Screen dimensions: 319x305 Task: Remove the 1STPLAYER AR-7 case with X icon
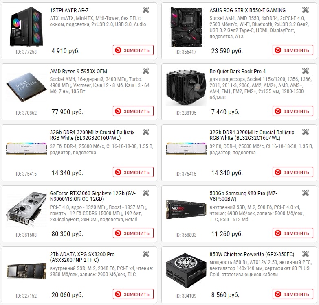point(146,10)
